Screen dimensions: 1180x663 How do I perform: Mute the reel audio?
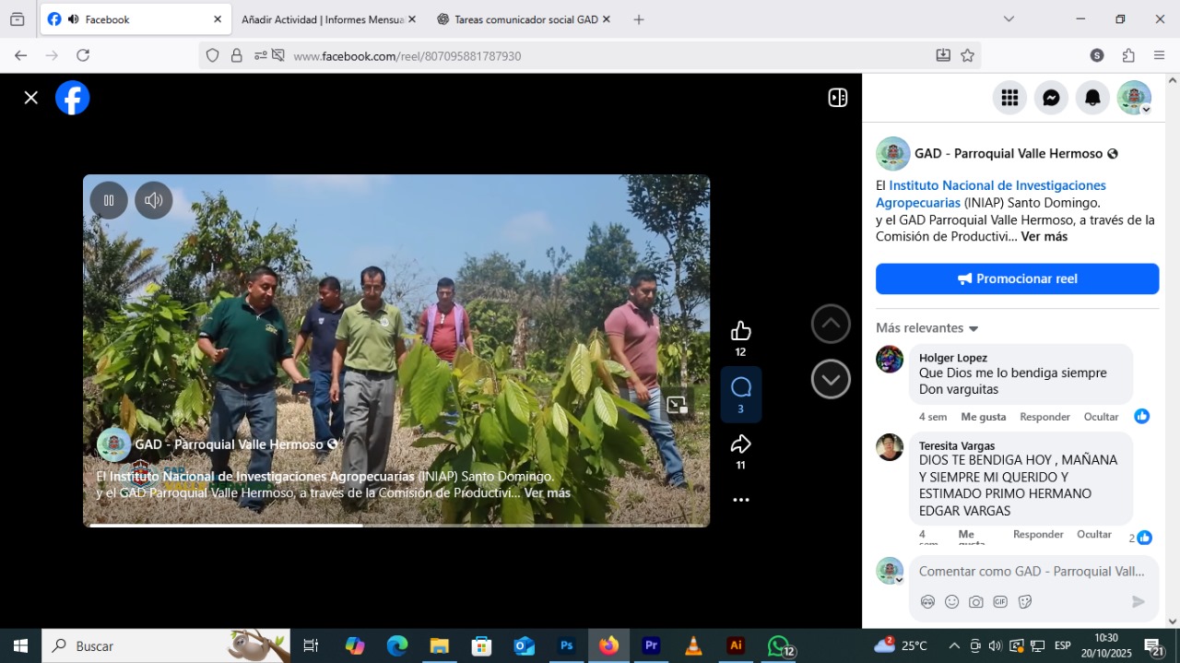click(154, 200)
